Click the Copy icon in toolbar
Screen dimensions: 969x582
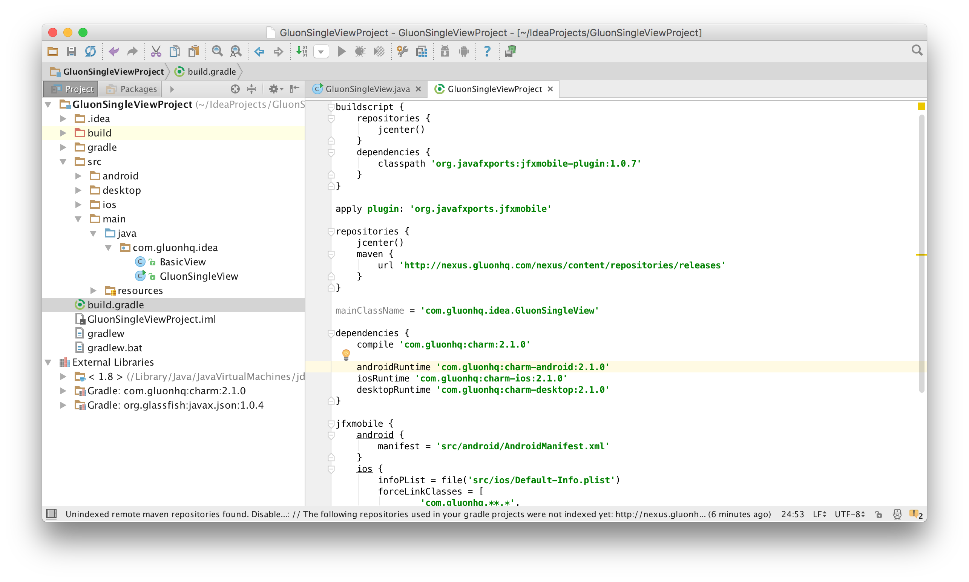[175, 51]
